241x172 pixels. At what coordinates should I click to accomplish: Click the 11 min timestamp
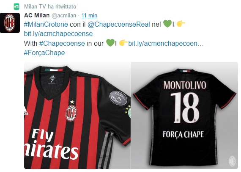pos(89,15)
